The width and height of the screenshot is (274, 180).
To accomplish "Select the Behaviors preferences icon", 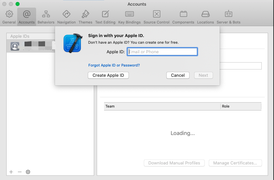I will coord(46,17).
